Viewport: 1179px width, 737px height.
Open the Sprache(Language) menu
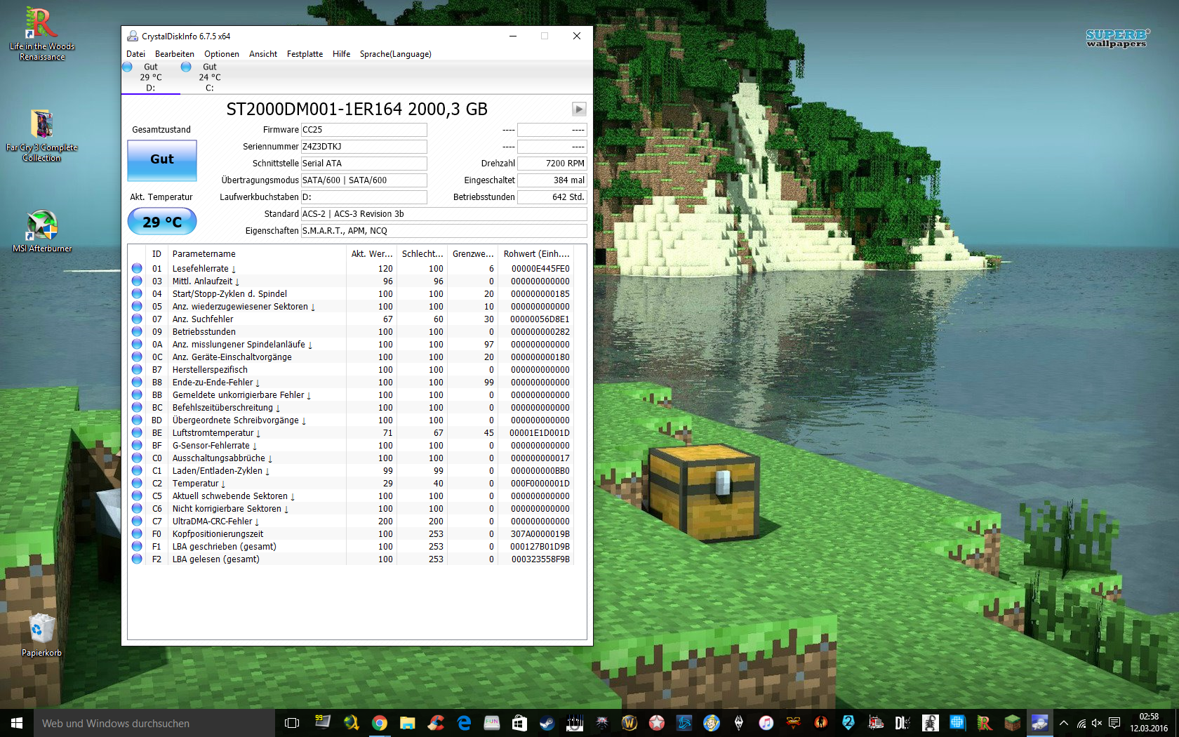[395, 54]
